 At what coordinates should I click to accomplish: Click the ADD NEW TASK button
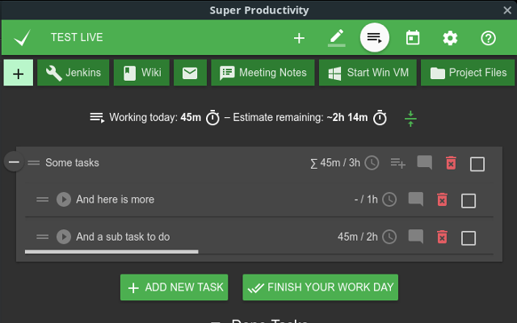click(174, 287)
